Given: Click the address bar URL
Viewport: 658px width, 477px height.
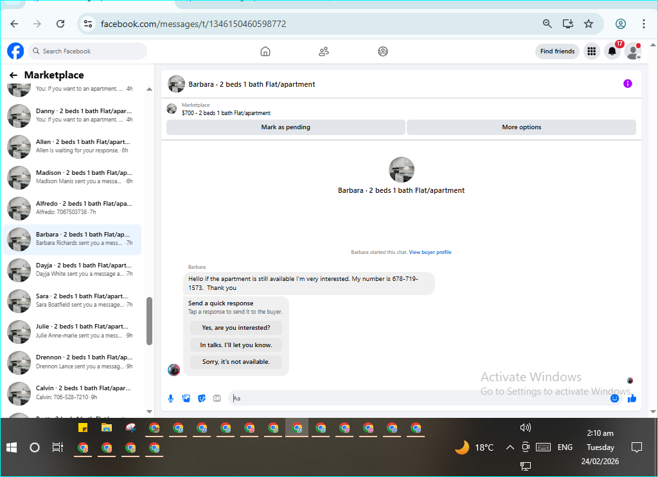Looking at the screenshot, I should [x=193, y=24].
